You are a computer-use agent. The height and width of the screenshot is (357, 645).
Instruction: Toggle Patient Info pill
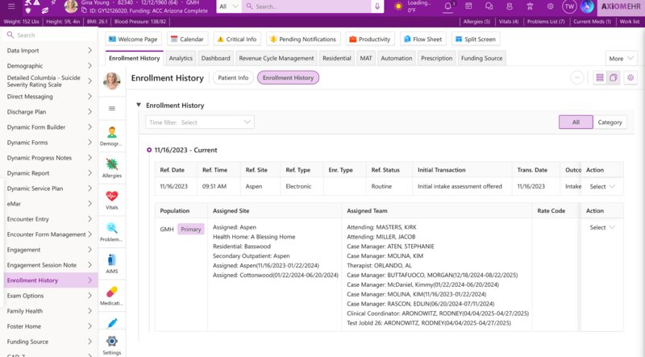tap(233, 77)
